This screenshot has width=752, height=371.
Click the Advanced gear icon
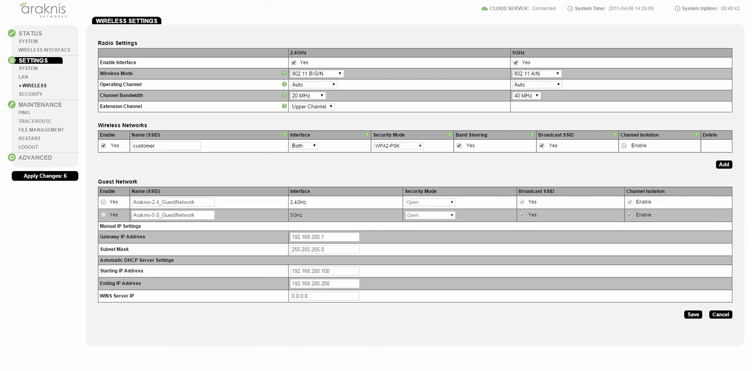click(12, 157)
